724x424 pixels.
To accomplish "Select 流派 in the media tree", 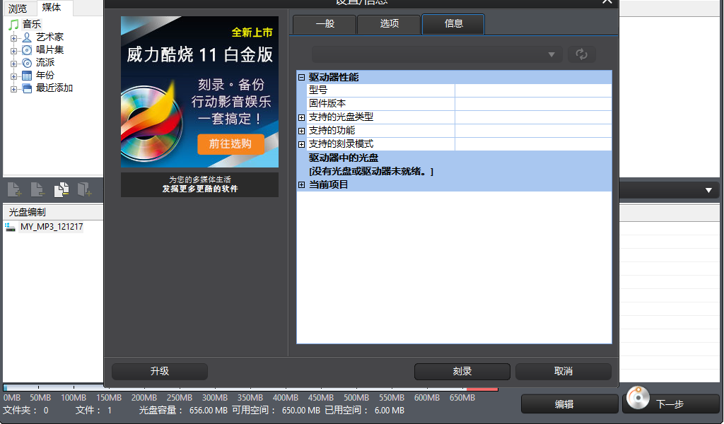I will point(45,63).
